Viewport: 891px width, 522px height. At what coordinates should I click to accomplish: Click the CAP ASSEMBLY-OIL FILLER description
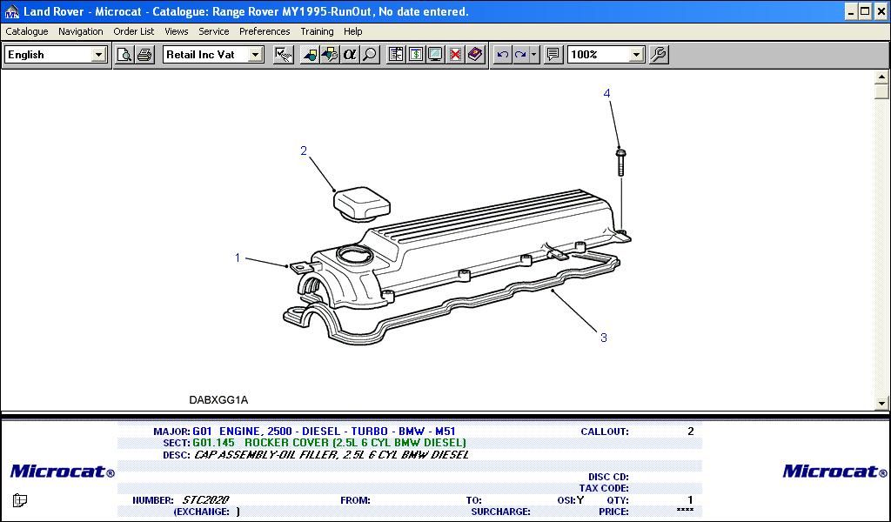point(332,454)
